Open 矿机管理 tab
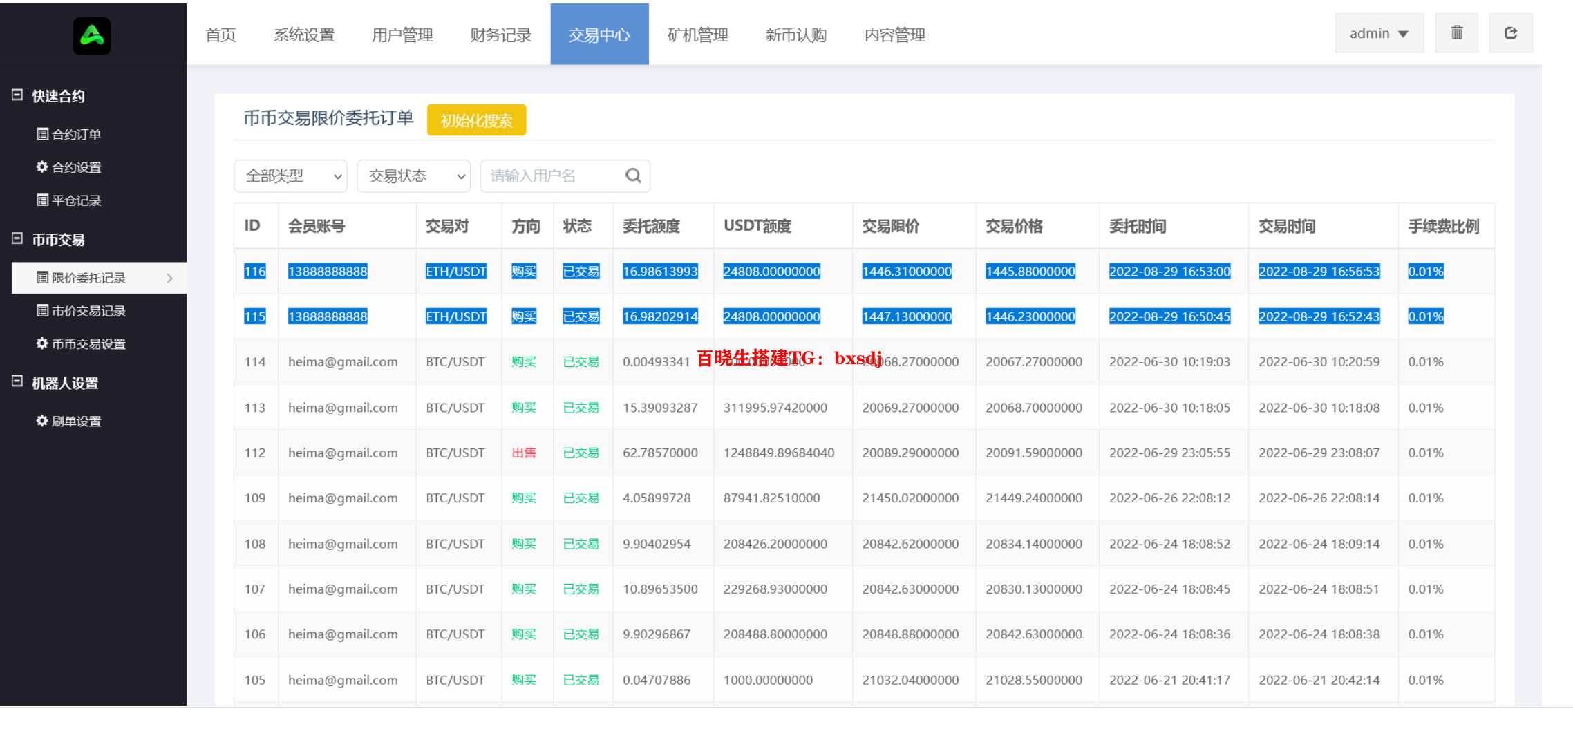This screenshot has width=1573, height=729. click(x=698, y=35)
